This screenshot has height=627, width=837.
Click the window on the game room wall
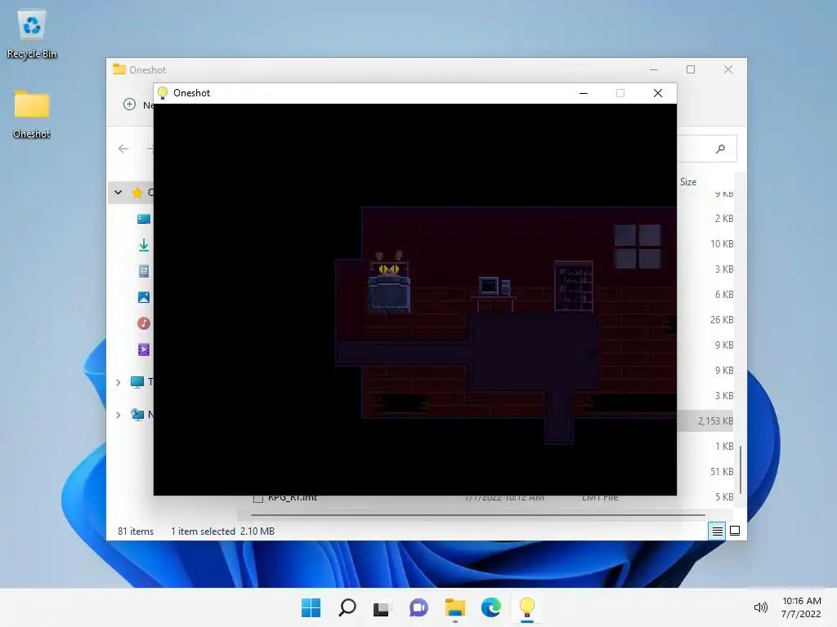pyautogui.click(x=638, y=246)
